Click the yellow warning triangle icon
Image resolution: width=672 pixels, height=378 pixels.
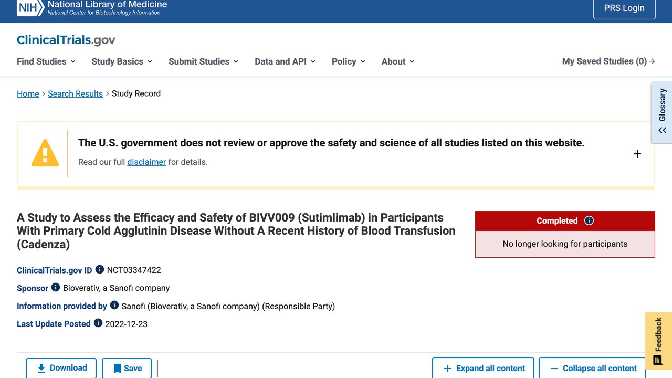(45, 153)
